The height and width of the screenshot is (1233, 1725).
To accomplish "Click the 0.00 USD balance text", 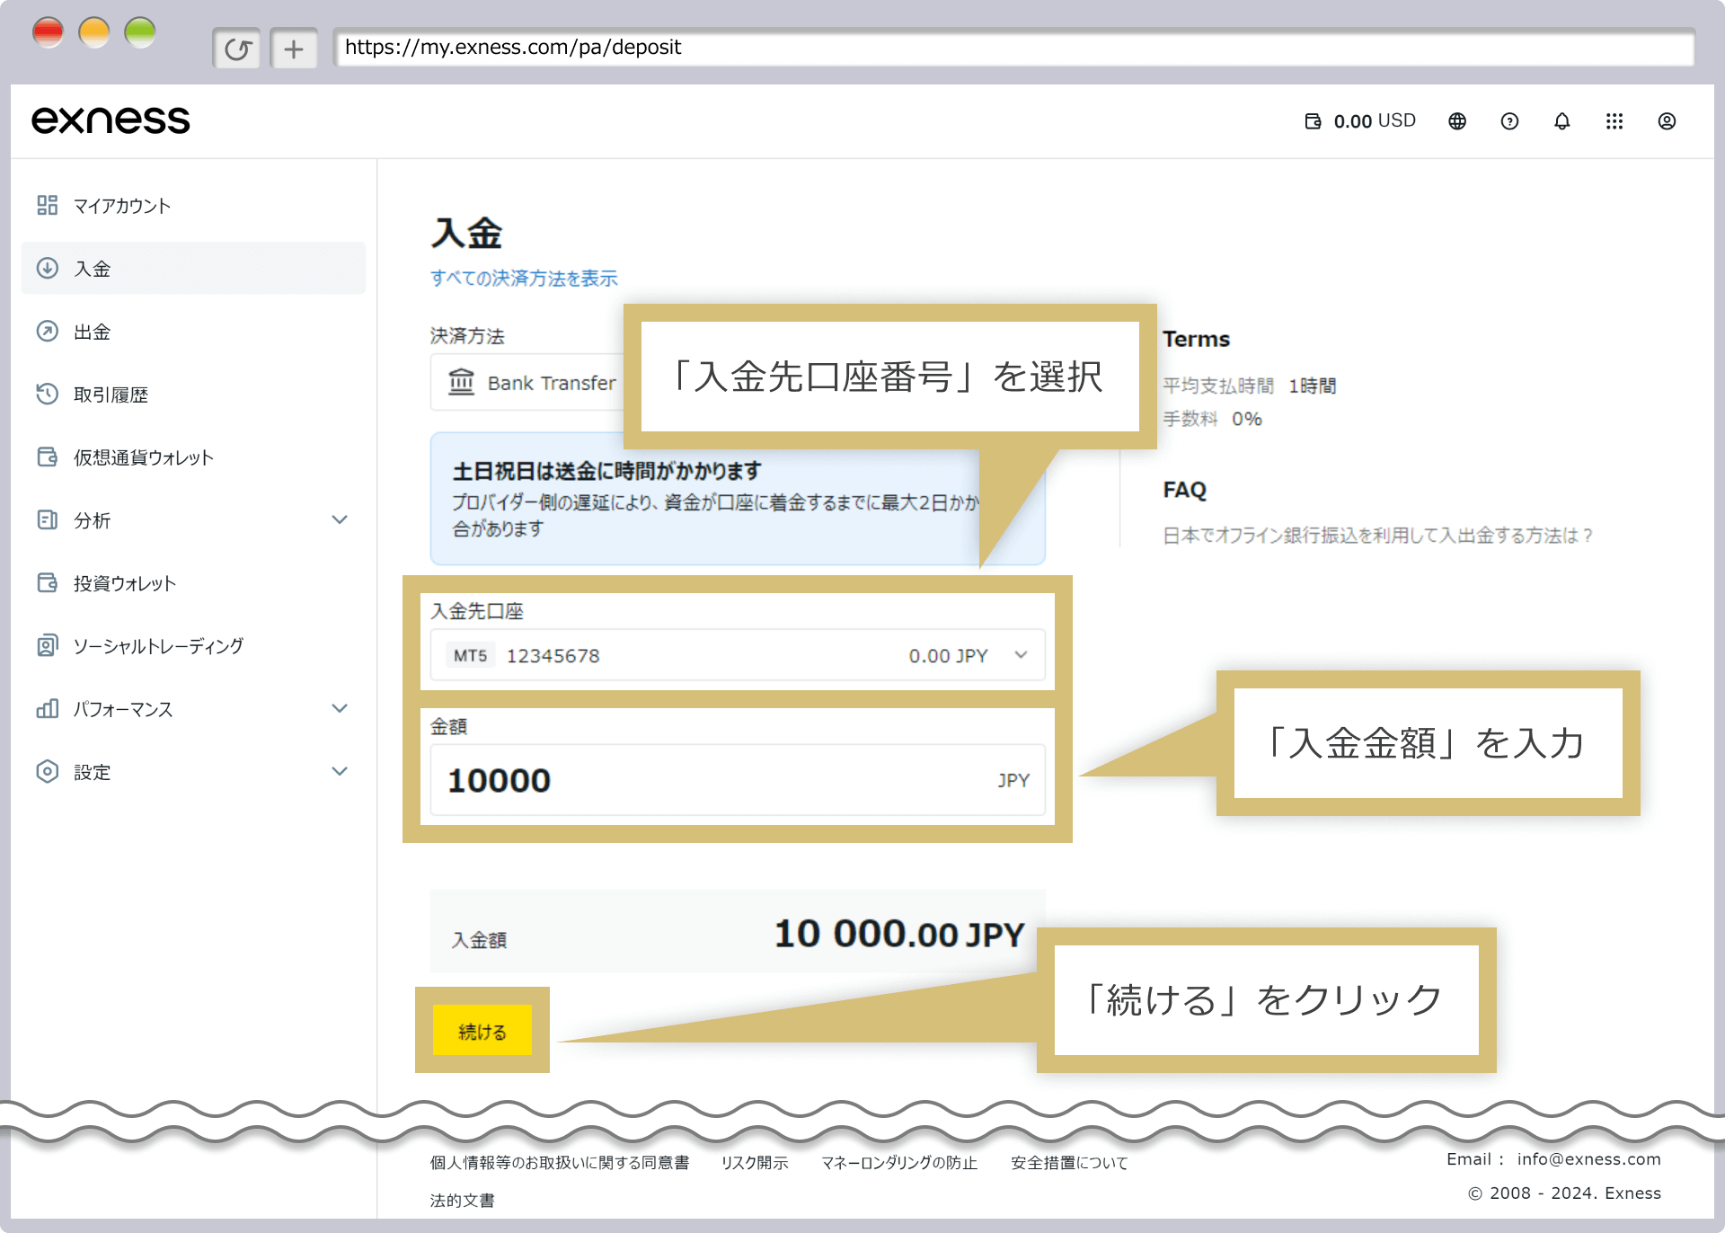I will 1375,120.
